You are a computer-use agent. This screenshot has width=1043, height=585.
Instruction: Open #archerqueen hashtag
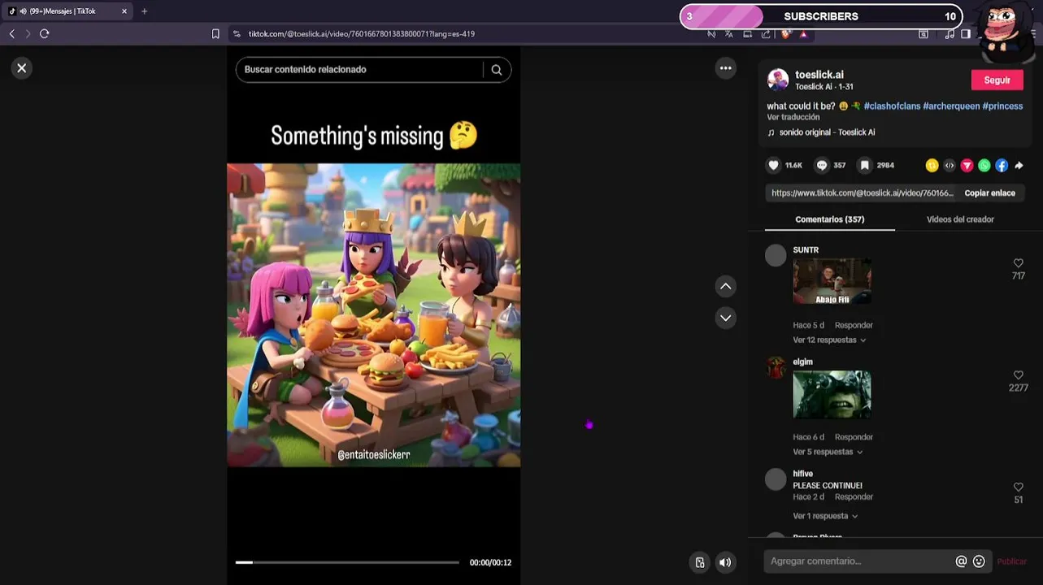click(x=951, y=106)
